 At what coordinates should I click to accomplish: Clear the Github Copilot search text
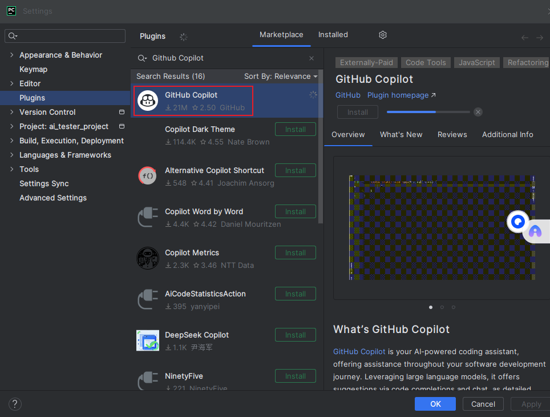pyautogui.click(x=312, y=58)
